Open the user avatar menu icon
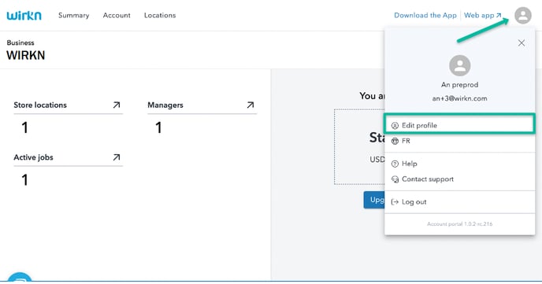The width and height of the screenshot is (542, 284). 522,16
